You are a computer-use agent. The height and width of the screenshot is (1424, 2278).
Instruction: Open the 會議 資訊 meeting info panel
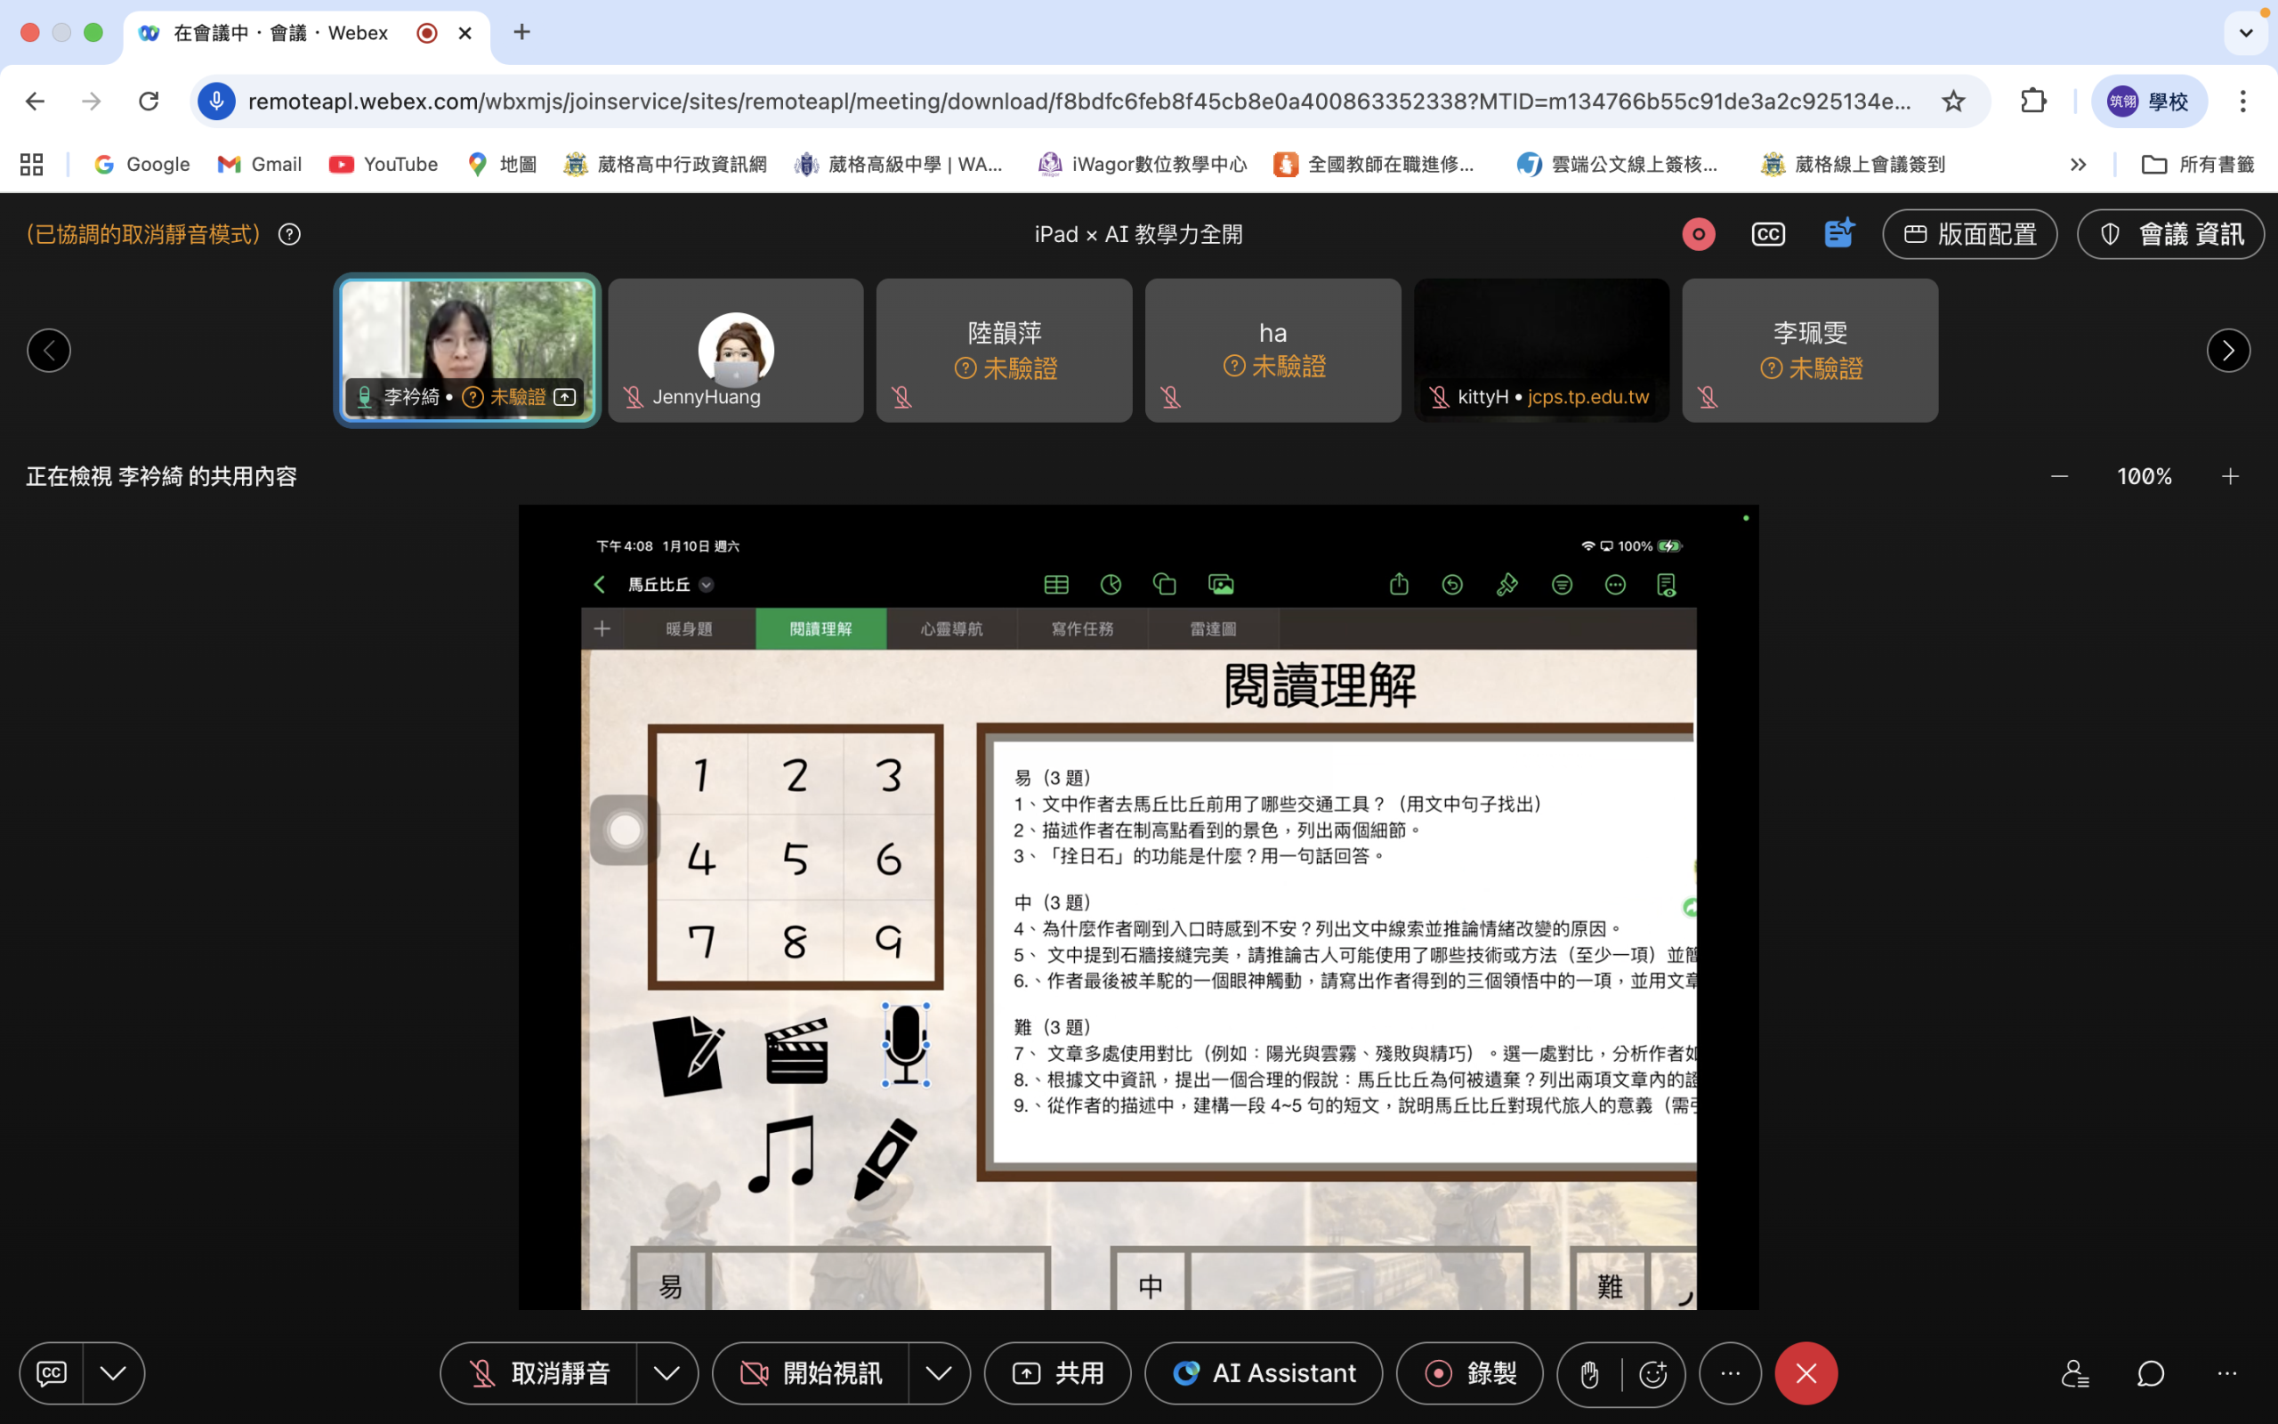[2169, 233]
